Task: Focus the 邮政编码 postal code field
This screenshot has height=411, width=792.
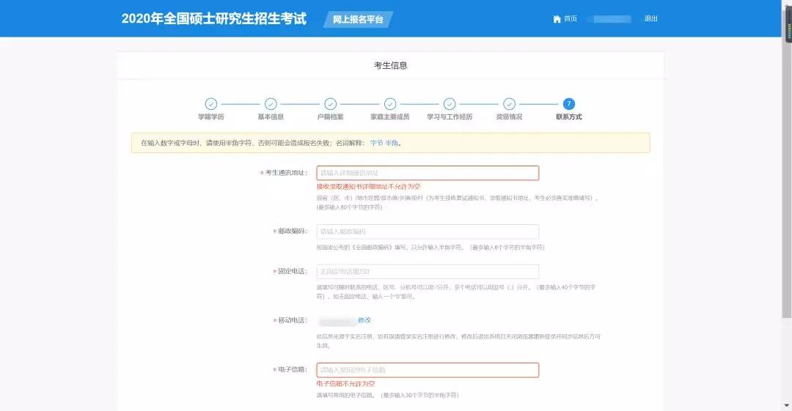Action: 428,232
